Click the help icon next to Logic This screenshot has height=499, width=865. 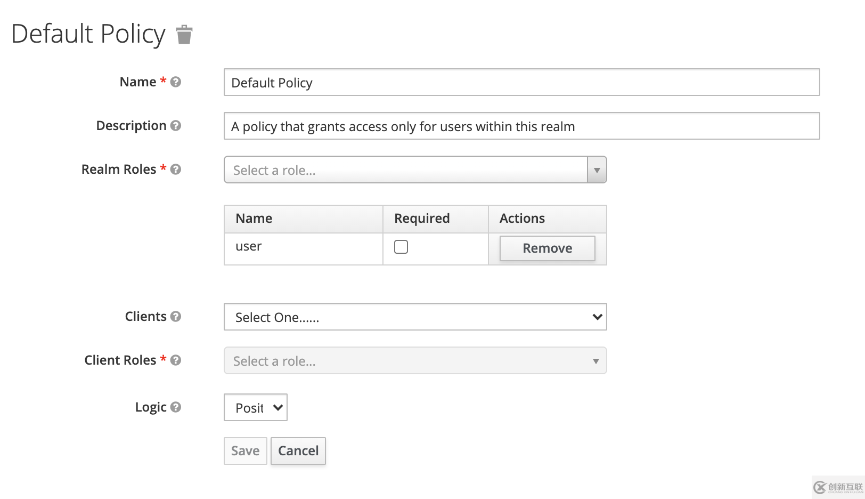(176, 407)
